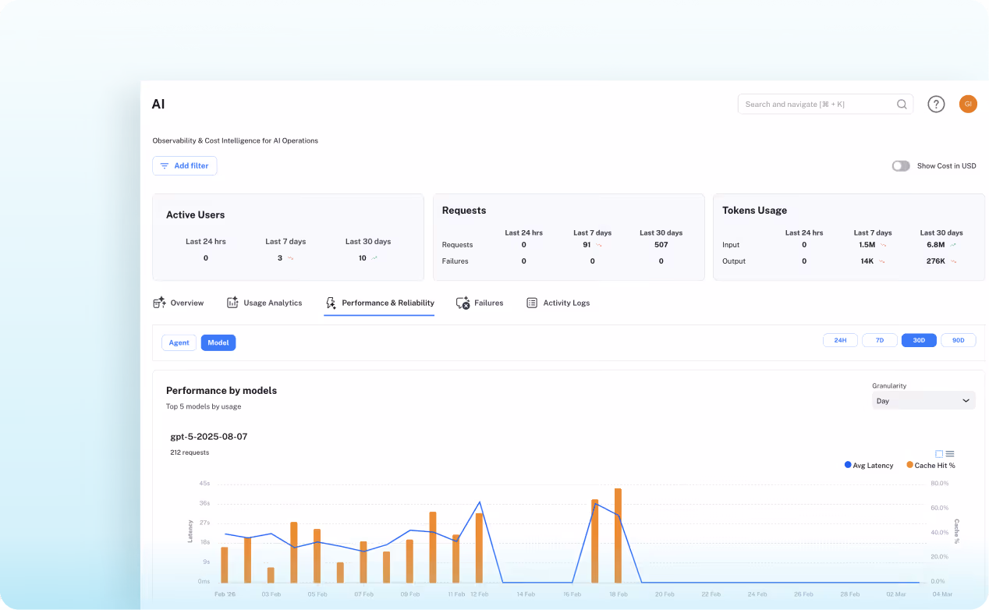Image resolution: width=989 pixels, height=610 pixels.
Task: Expand the Add filter options
Action: pyautogui.click(x=184, y=165)
